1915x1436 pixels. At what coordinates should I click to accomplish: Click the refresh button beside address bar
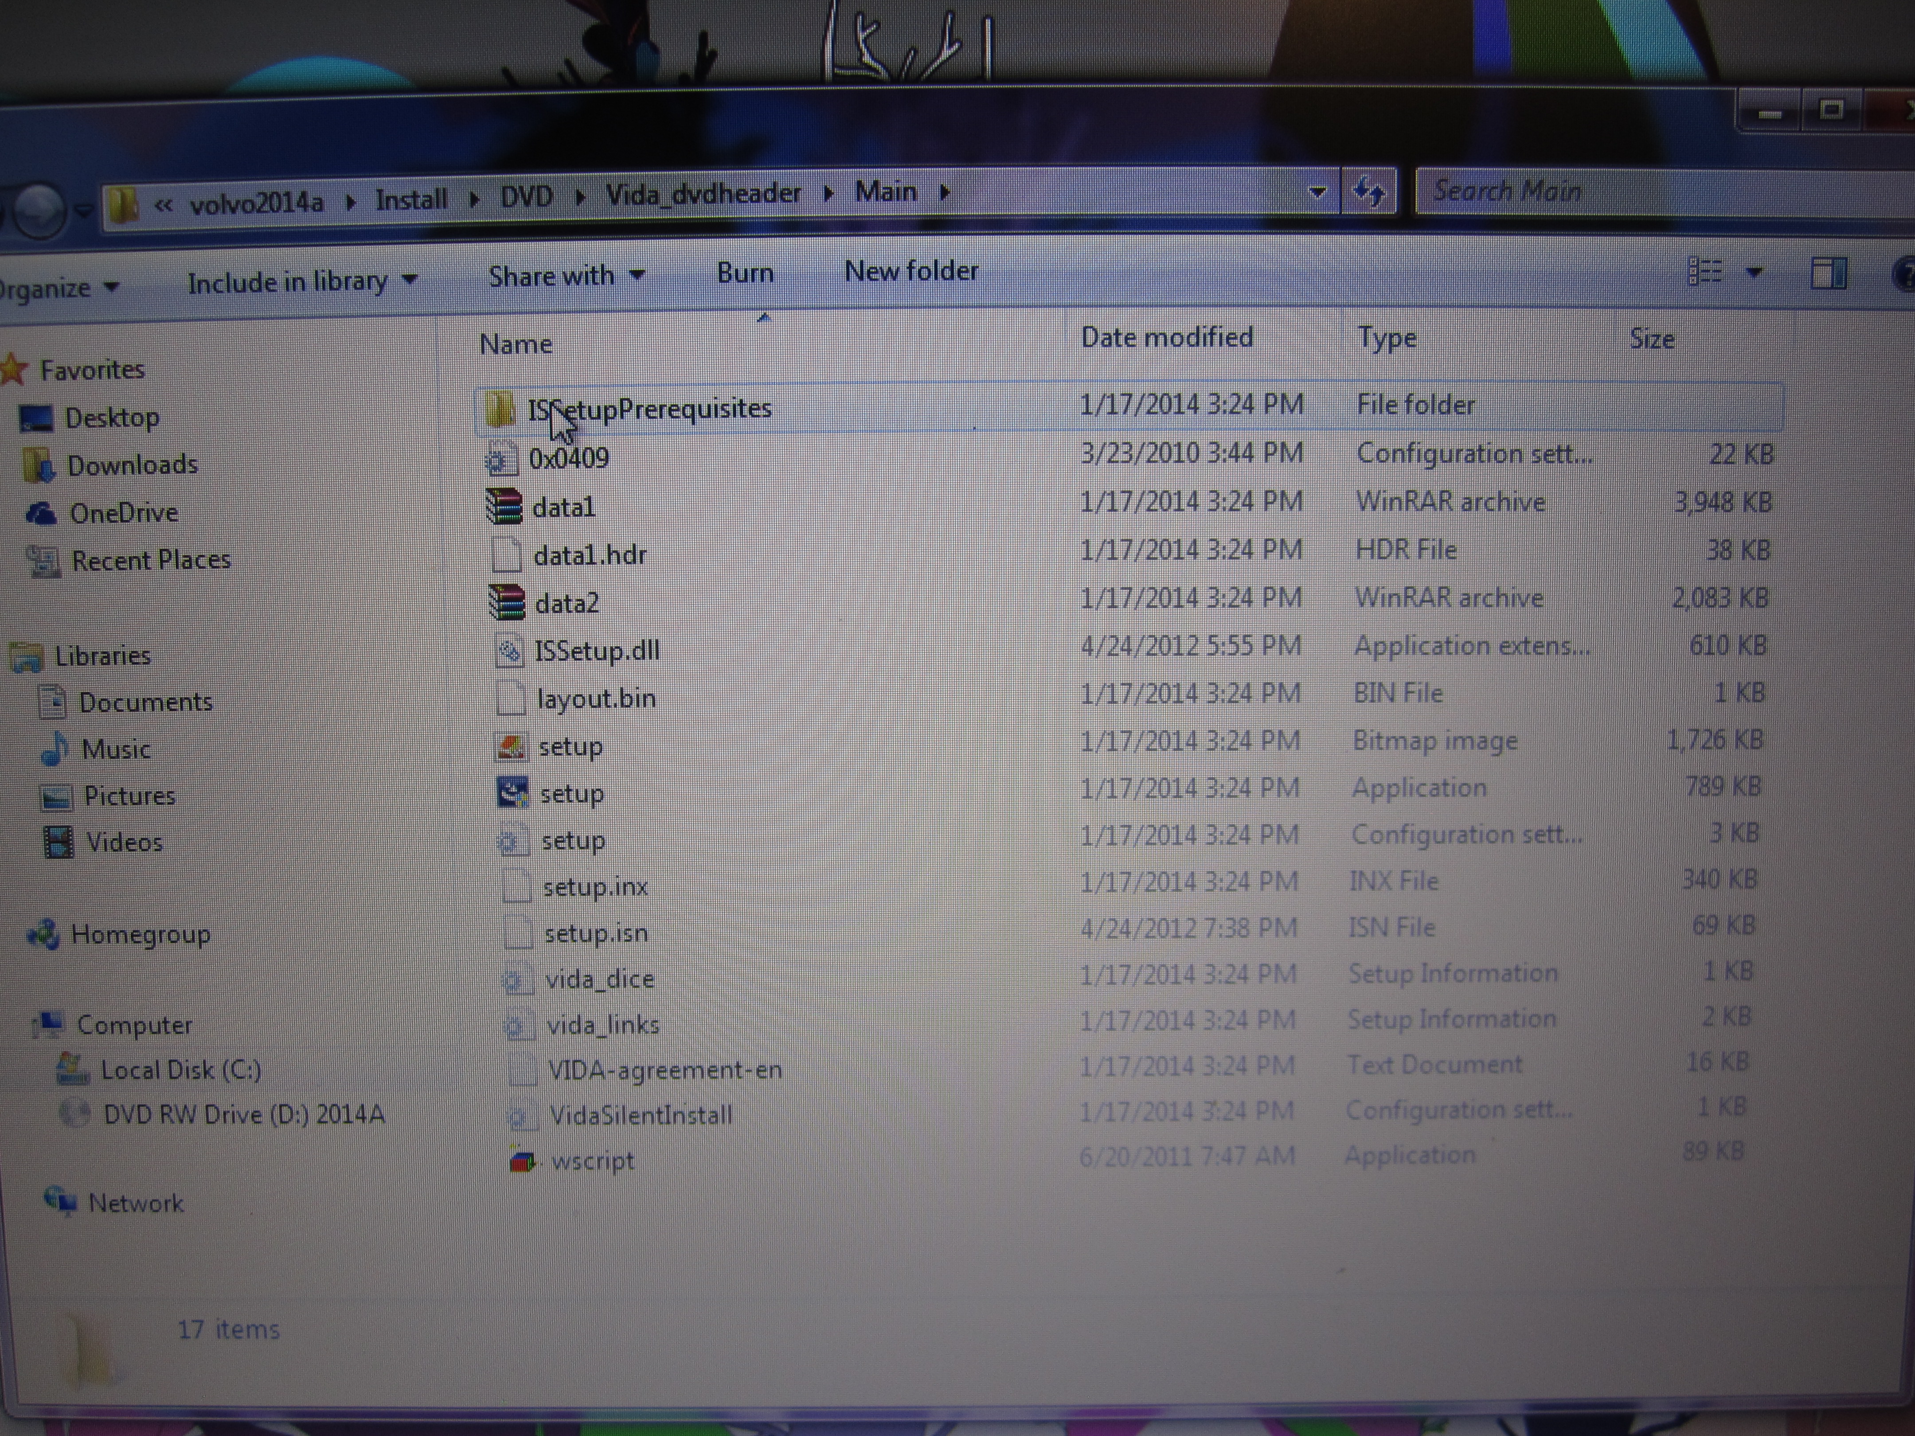pos(1368,191)
